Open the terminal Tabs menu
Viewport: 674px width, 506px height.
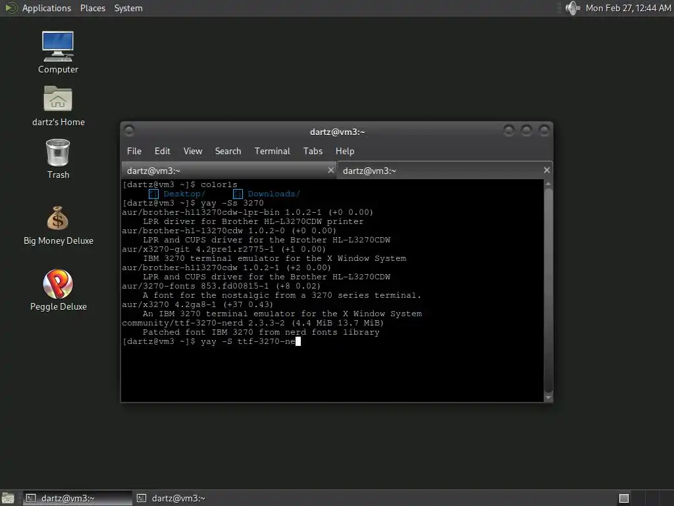313,151
